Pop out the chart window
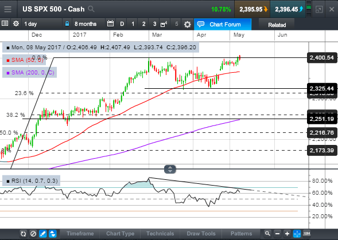Image resolution: width=338 pixels, height=240 pixels. pyautogui.click(x=319, y=9)
